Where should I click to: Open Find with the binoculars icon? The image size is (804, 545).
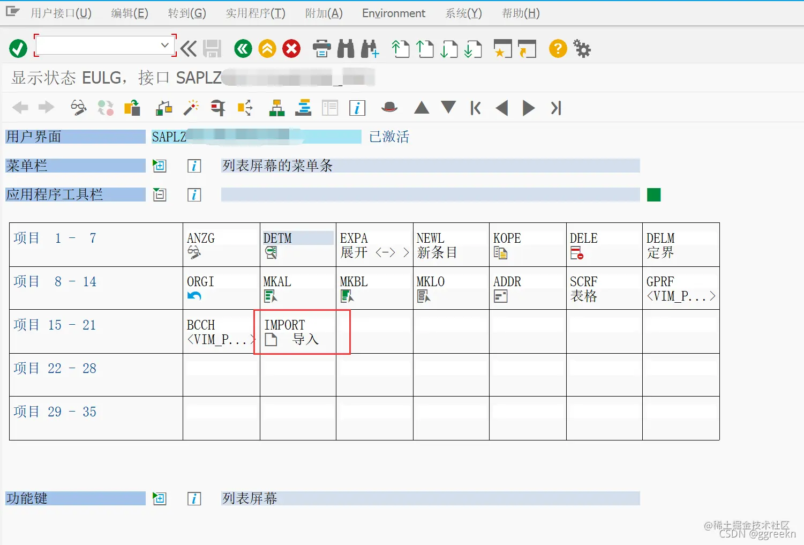pos(345,48)
